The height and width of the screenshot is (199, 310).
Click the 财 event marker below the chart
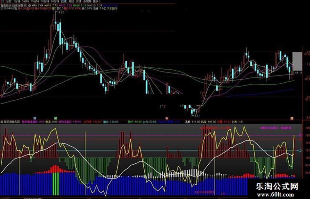click(x=35, y=118)
